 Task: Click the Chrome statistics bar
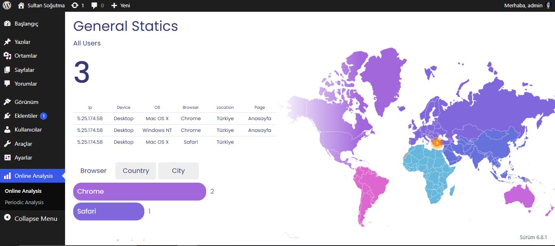coord(139,192)
